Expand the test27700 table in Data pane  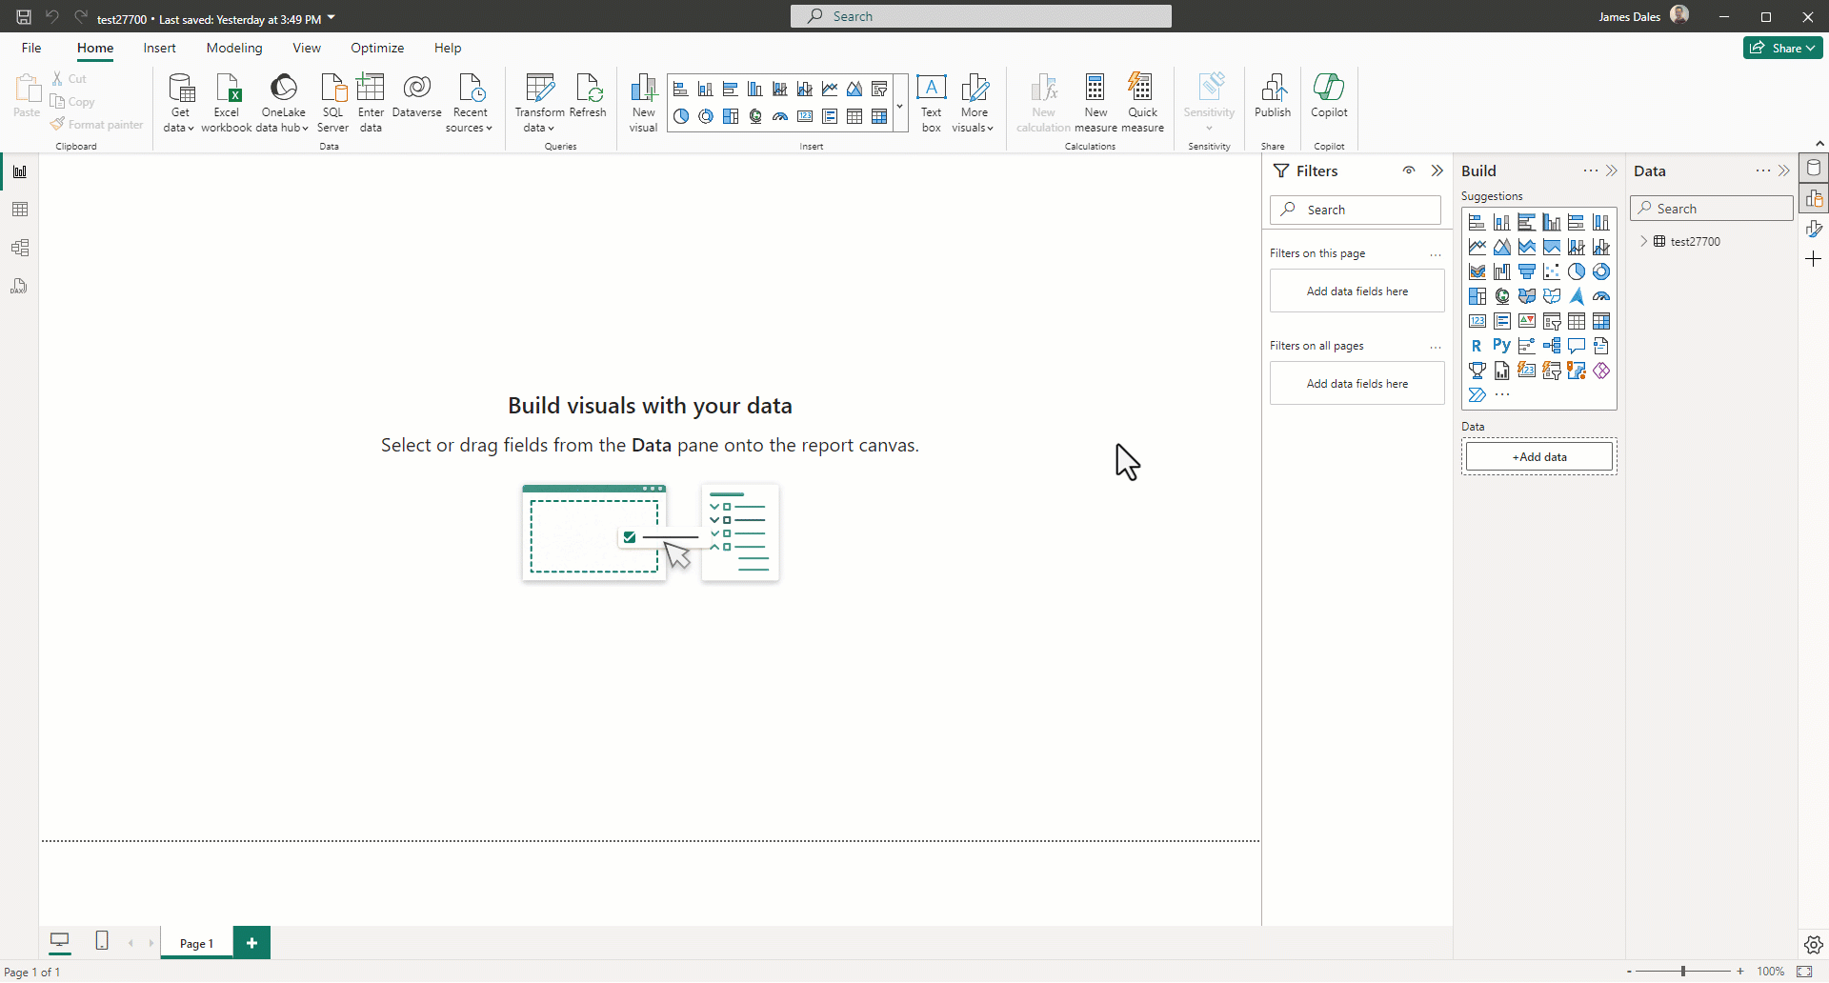[x=1644, y=241]
